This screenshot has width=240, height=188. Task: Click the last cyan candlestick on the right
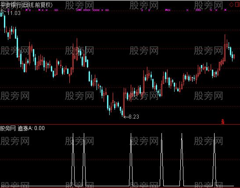233,56
